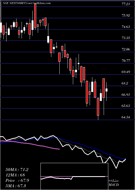This screenshot has height=190, width=135.
Task: Click the 50MA : 71.2 readout
Action: point(17,170)
